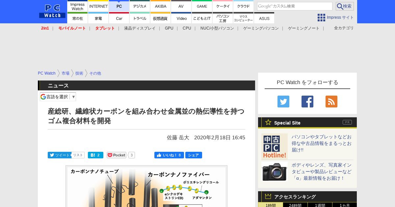Follow PC Watch on Facebook icon
The height and width of the screenshot is (207, 395).
[307, 102]
